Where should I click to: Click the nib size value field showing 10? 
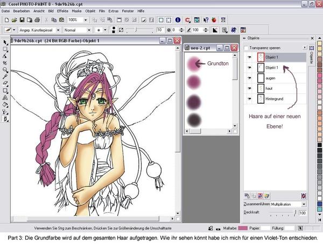point(160,30)
